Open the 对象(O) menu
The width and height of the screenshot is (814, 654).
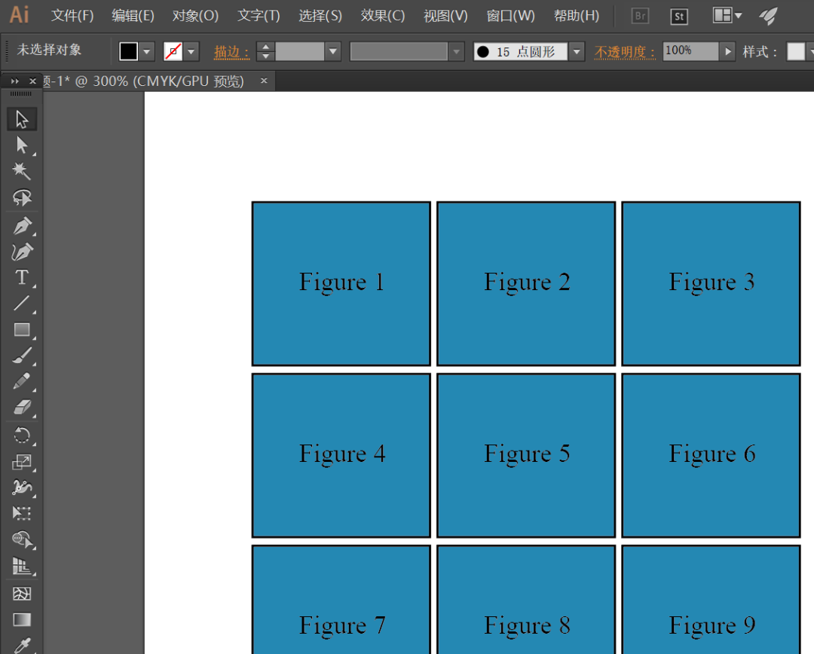[x=195, y=16]
